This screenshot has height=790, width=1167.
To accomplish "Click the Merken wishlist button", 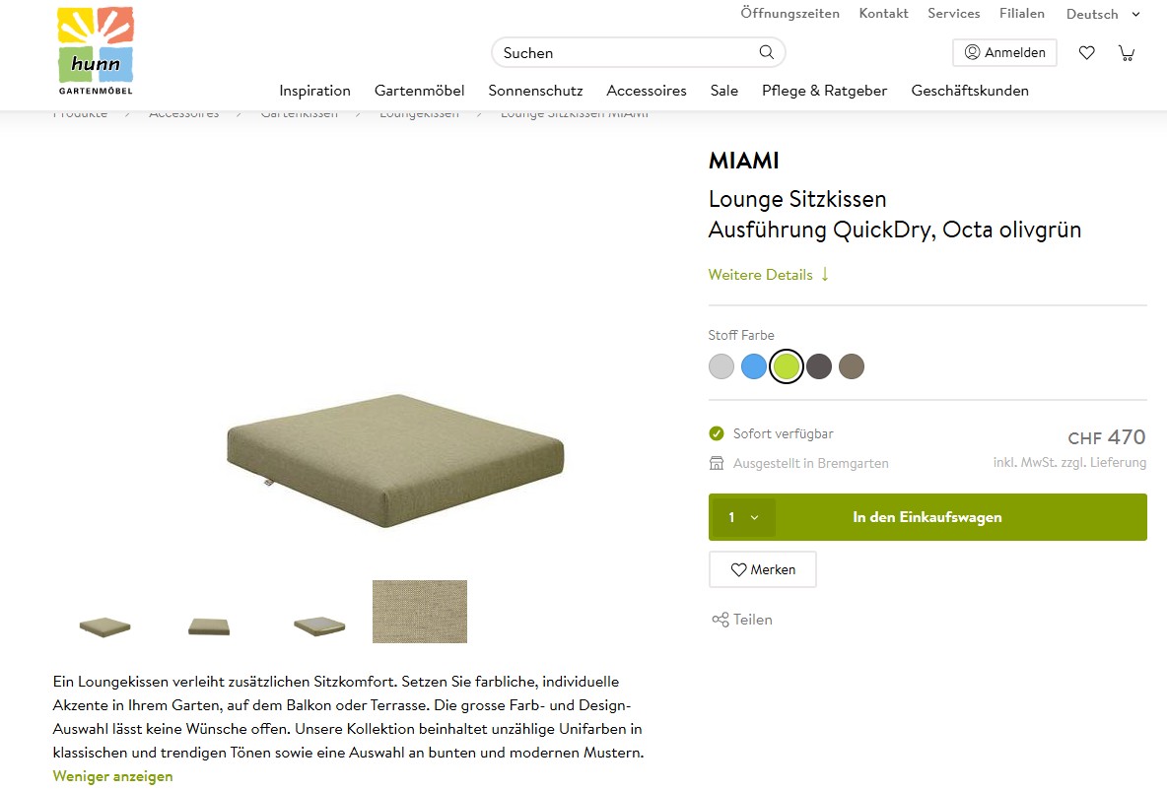I will pos(762,569).
